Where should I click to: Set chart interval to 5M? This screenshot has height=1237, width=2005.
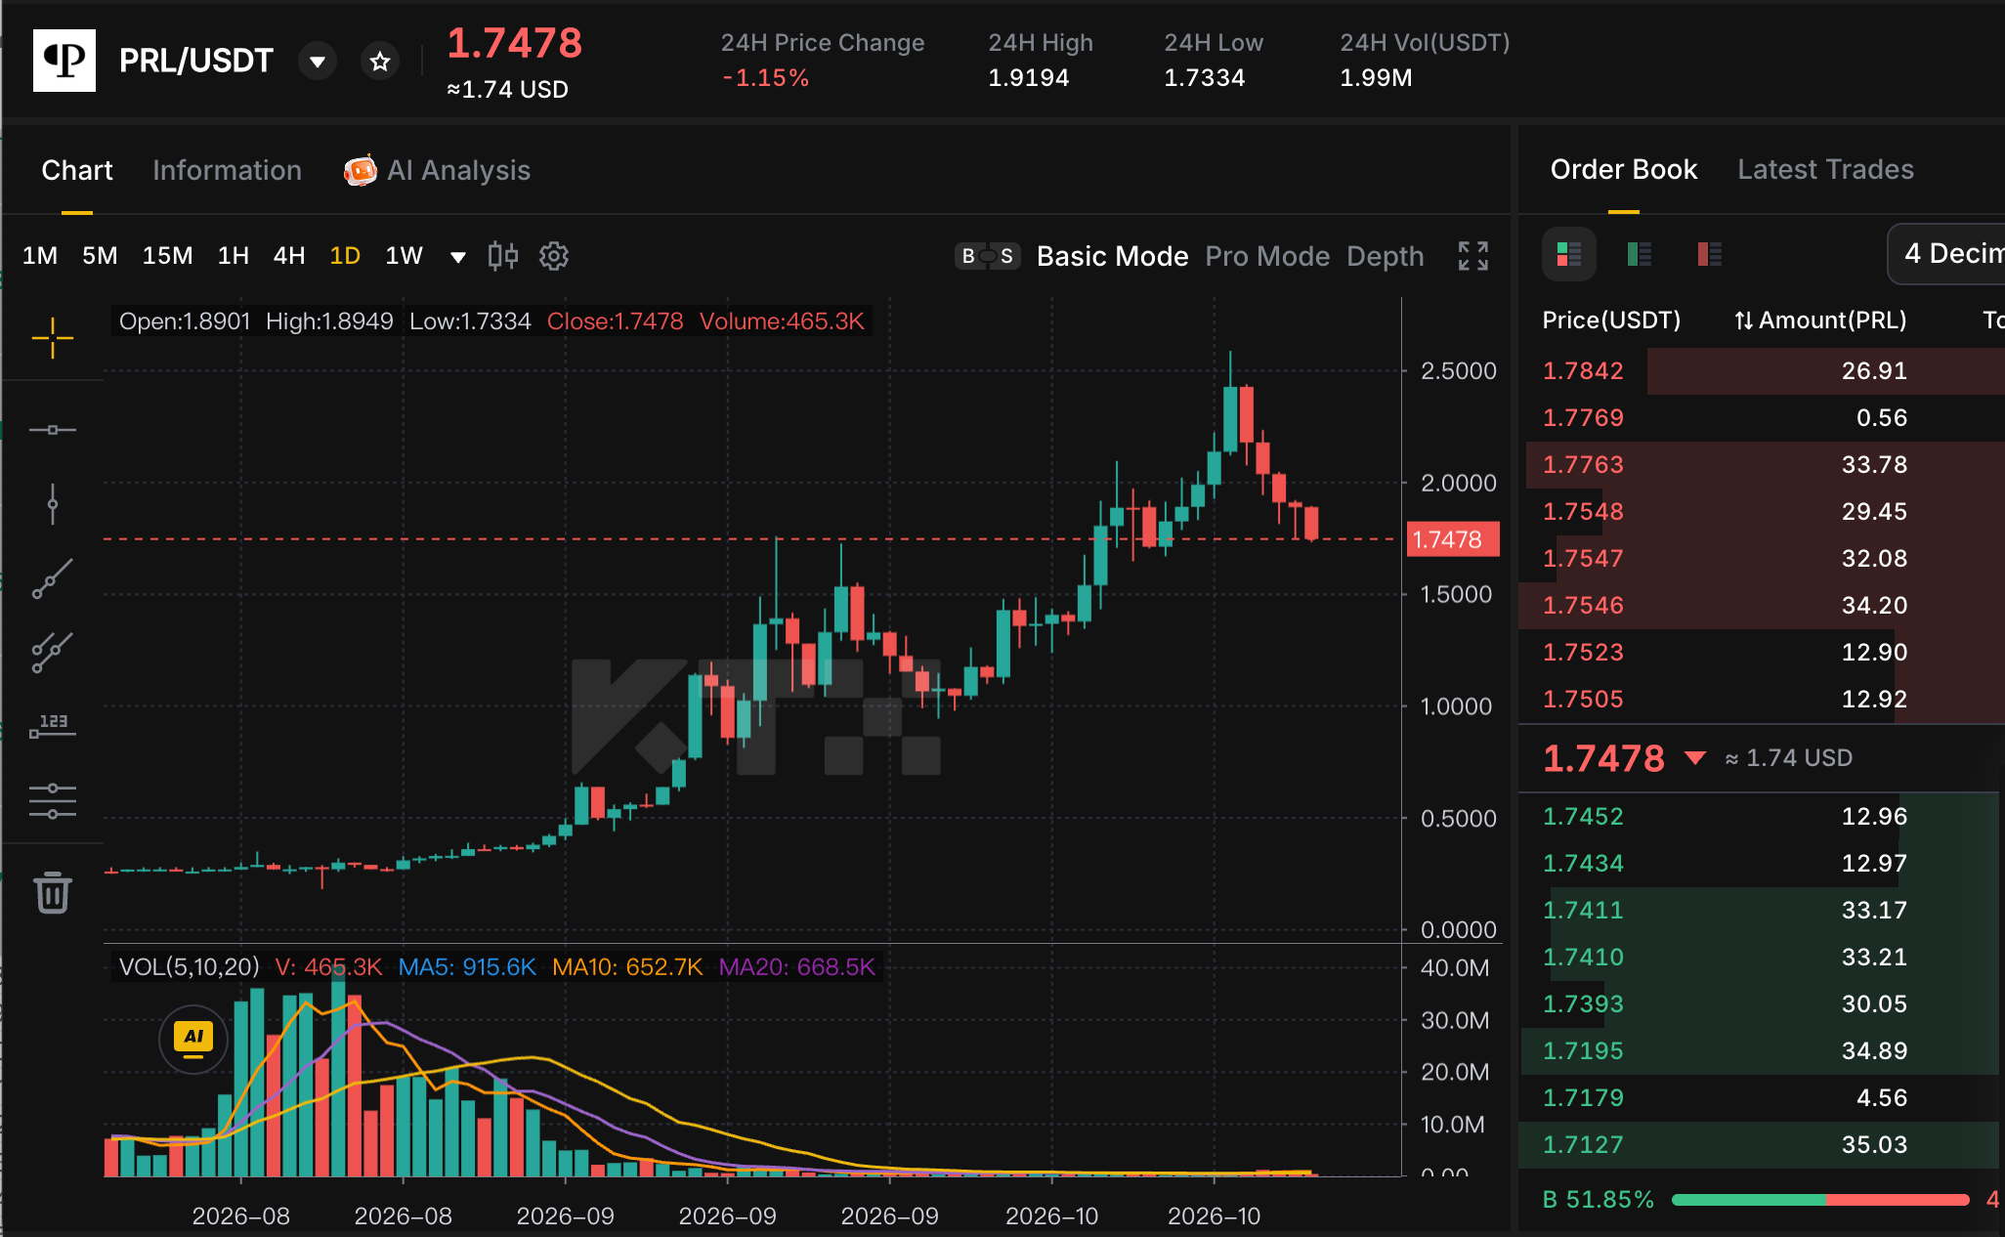100,256
